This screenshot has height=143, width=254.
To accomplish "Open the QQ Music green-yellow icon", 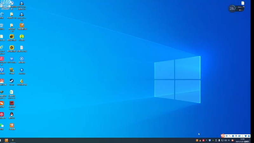I will (x=22, y=37).
